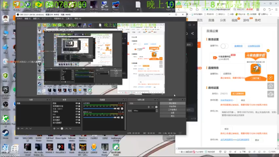The width and height of the screenshot is (279, 157).
Task: Add a new scene with the plus icon
Action: 18,128
